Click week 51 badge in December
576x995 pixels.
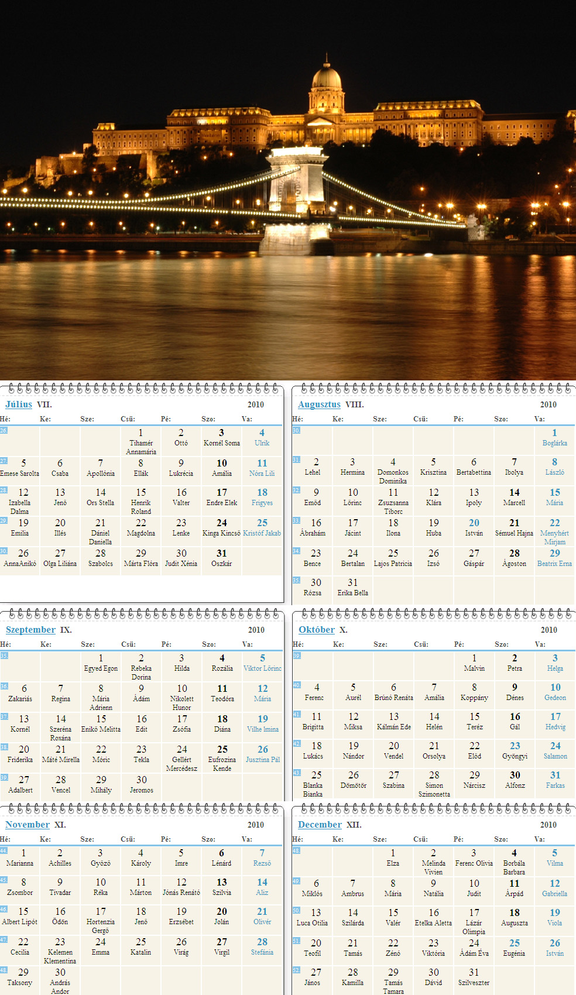click(x=296, y=941)
